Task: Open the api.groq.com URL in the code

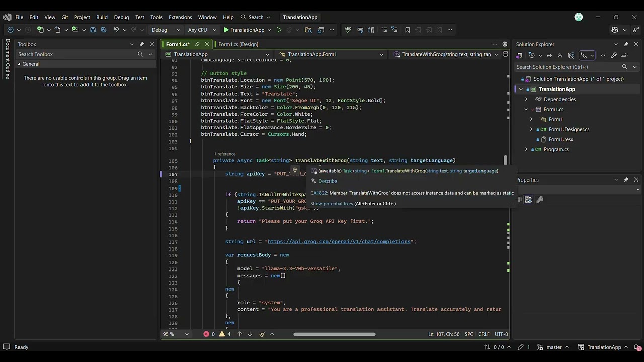Action: [339, 242]
